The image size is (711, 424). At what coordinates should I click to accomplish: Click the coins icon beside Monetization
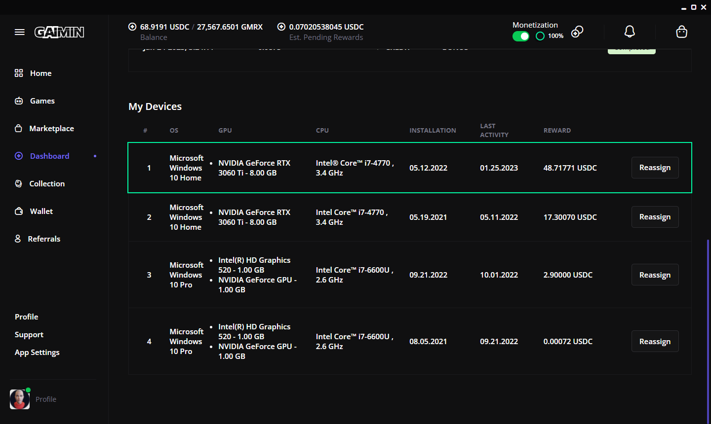(x=577, y=32)
